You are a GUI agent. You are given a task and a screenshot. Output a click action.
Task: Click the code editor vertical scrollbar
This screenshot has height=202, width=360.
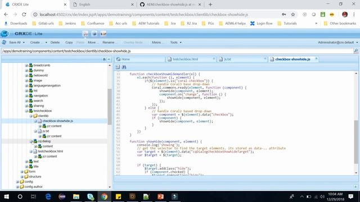(356, 142)
